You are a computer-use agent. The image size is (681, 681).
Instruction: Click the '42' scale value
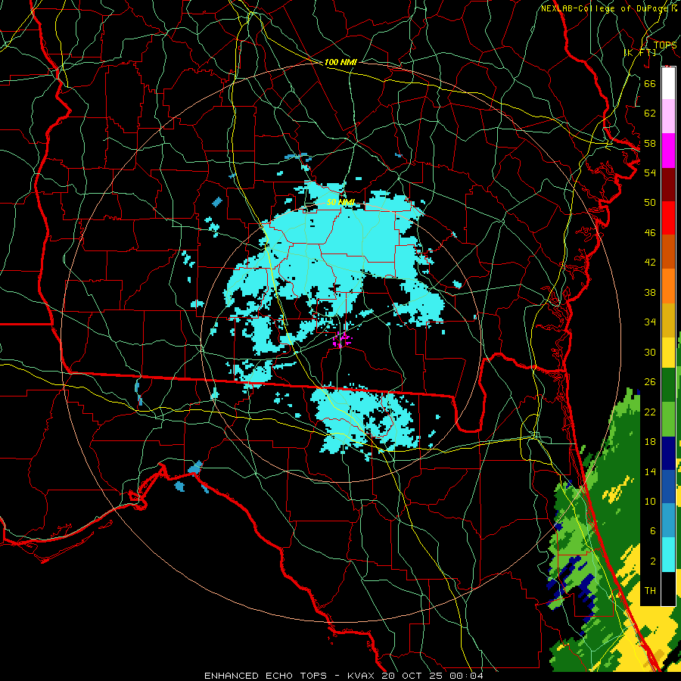tap(650, 263)
